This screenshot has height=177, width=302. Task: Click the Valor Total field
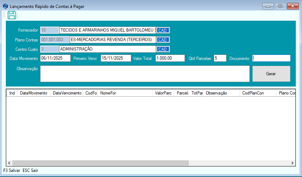point(170,59)
